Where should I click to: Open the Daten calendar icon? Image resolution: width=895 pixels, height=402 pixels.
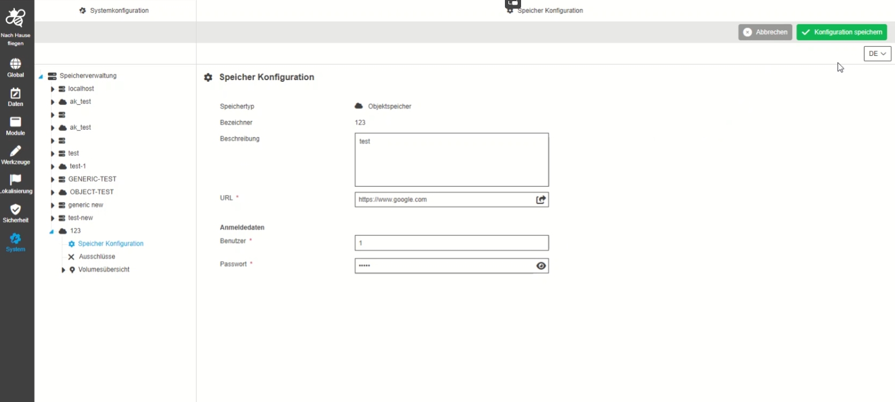(16, 93)
